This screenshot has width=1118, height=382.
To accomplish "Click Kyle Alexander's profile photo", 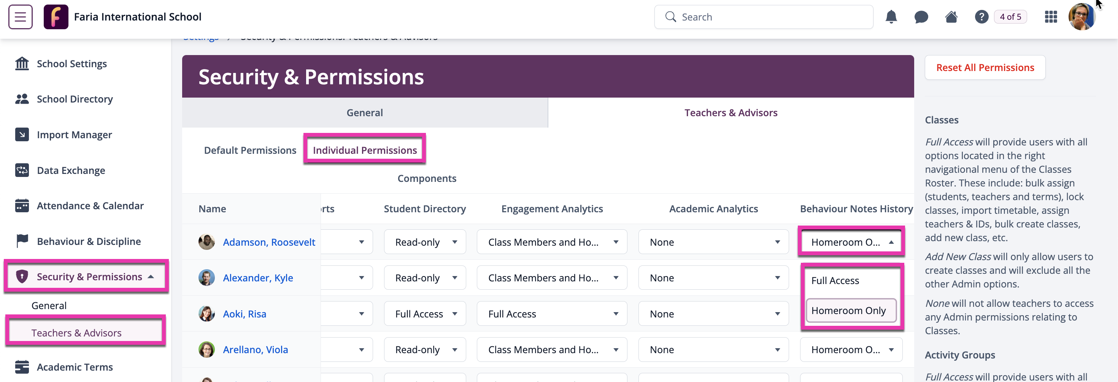I will 206,278.
